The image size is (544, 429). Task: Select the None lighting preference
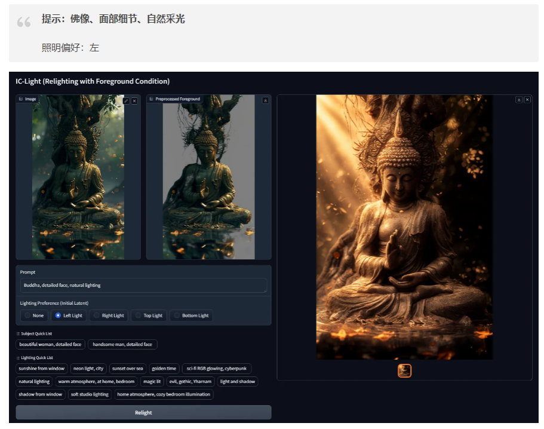tap(33, 315)
